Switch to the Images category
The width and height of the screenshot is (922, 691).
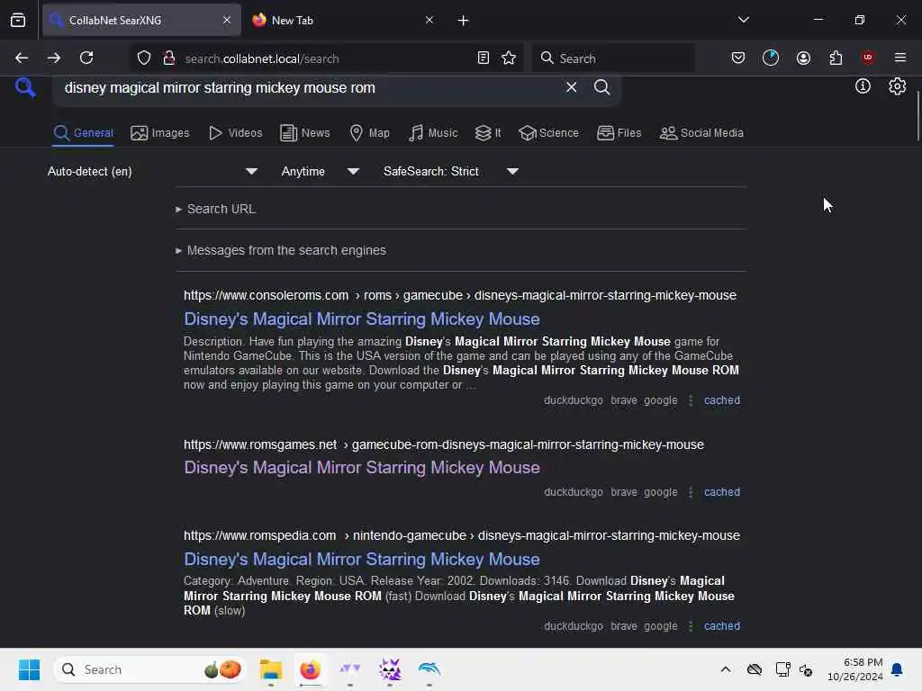[x=160, y=133]
